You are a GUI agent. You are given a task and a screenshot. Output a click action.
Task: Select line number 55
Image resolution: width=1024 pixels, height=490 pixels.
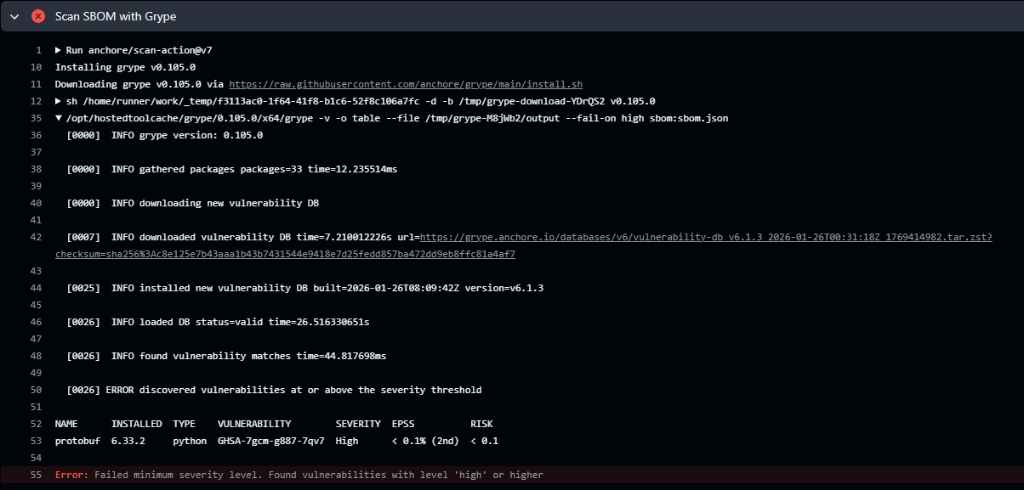coord(36,475)
